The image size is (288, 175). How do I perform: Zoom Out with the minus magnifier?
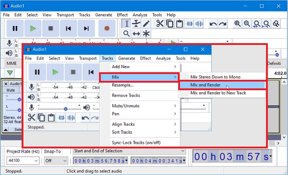click(x=247, y=24)
